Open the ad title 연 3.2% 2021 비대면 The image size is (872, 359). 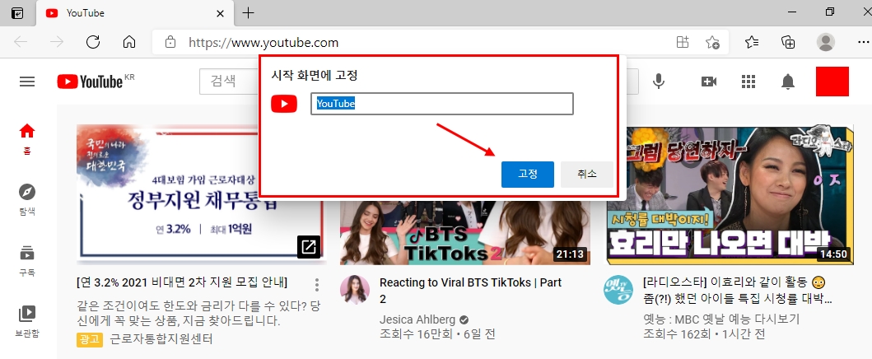(x=182, y=282)
